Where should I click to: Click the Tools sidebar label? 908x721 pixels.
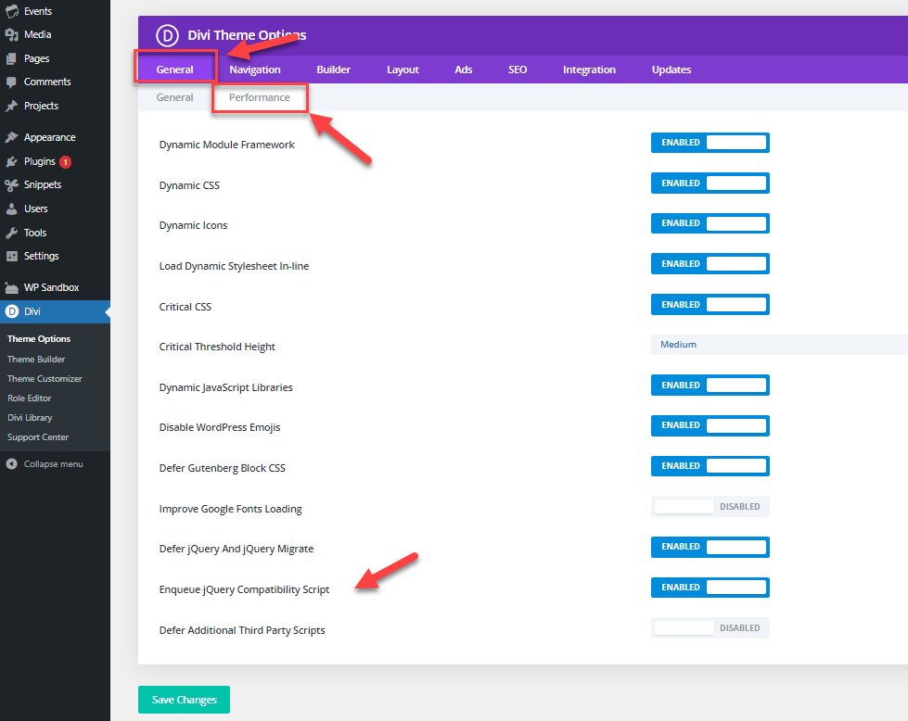click(x=35, y=233)
